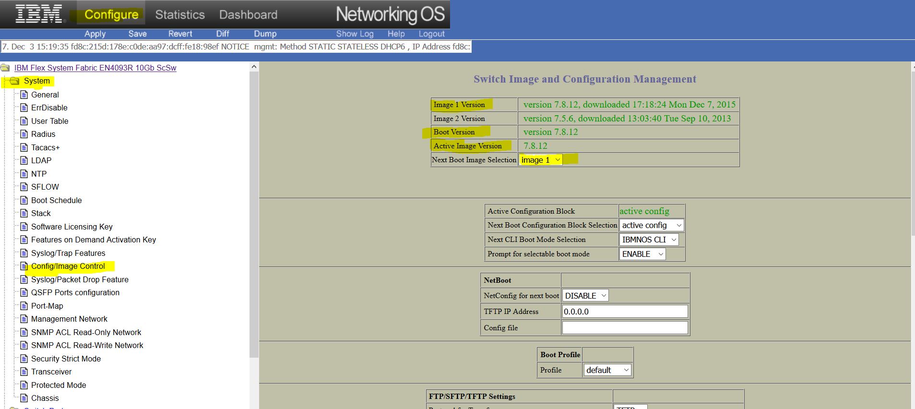Viewport: 915px width, 409px height.
Task: Click the syslog notice message bar
Action: coord(236,47)
